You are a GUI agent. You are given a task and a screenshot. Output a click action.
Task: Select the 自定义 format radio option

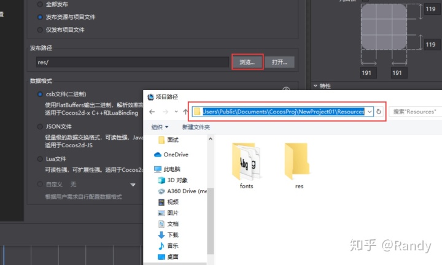point(40,184)
